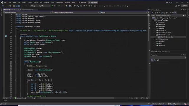Screen dimensions: 189x106
Task: Click the Open File folder toolbar icon
Action: pos(14,6)
